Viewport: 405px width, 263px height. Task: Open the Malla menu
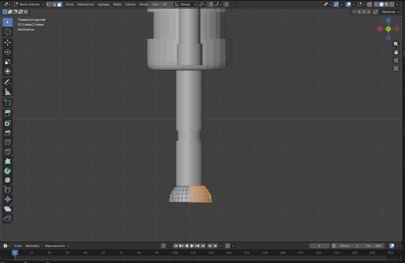pos(117,4)
